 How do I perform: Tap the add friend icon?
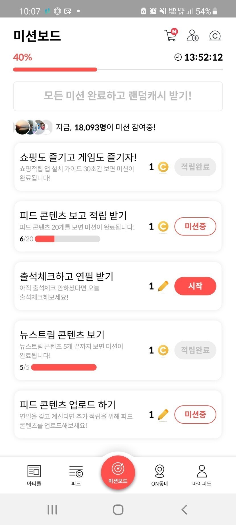pyautogui.click(x=192, y=35)
